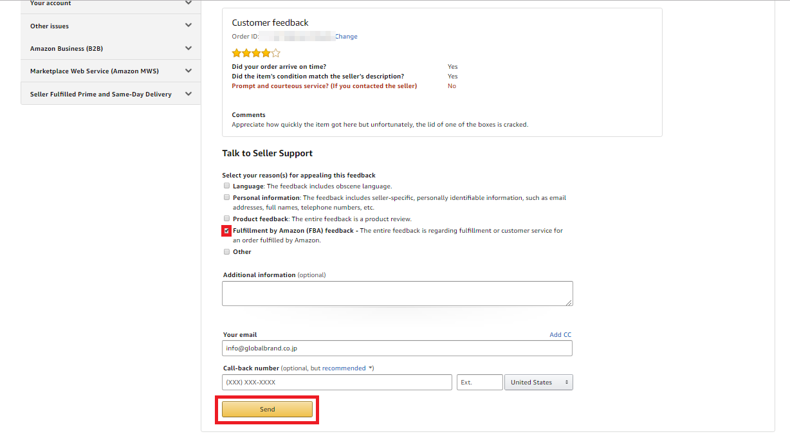Viewport: 790px width, 434px height.
Task: Expand Amazon Business (B2B) chevron
Action: [188, 48]
